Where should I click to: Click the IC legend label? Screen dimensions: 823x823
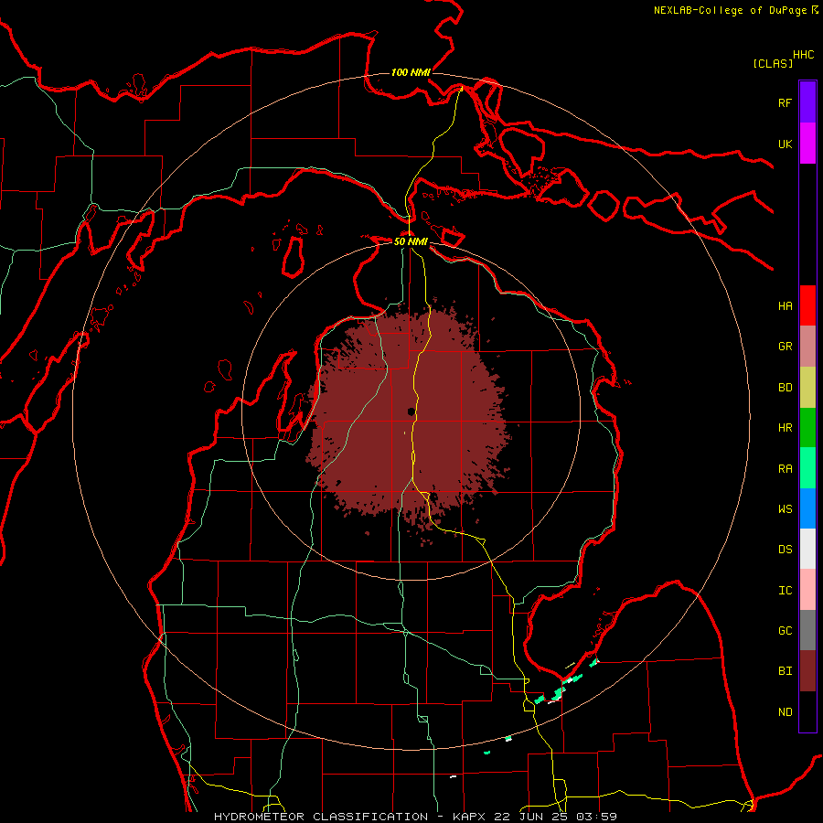pos(785,591)
